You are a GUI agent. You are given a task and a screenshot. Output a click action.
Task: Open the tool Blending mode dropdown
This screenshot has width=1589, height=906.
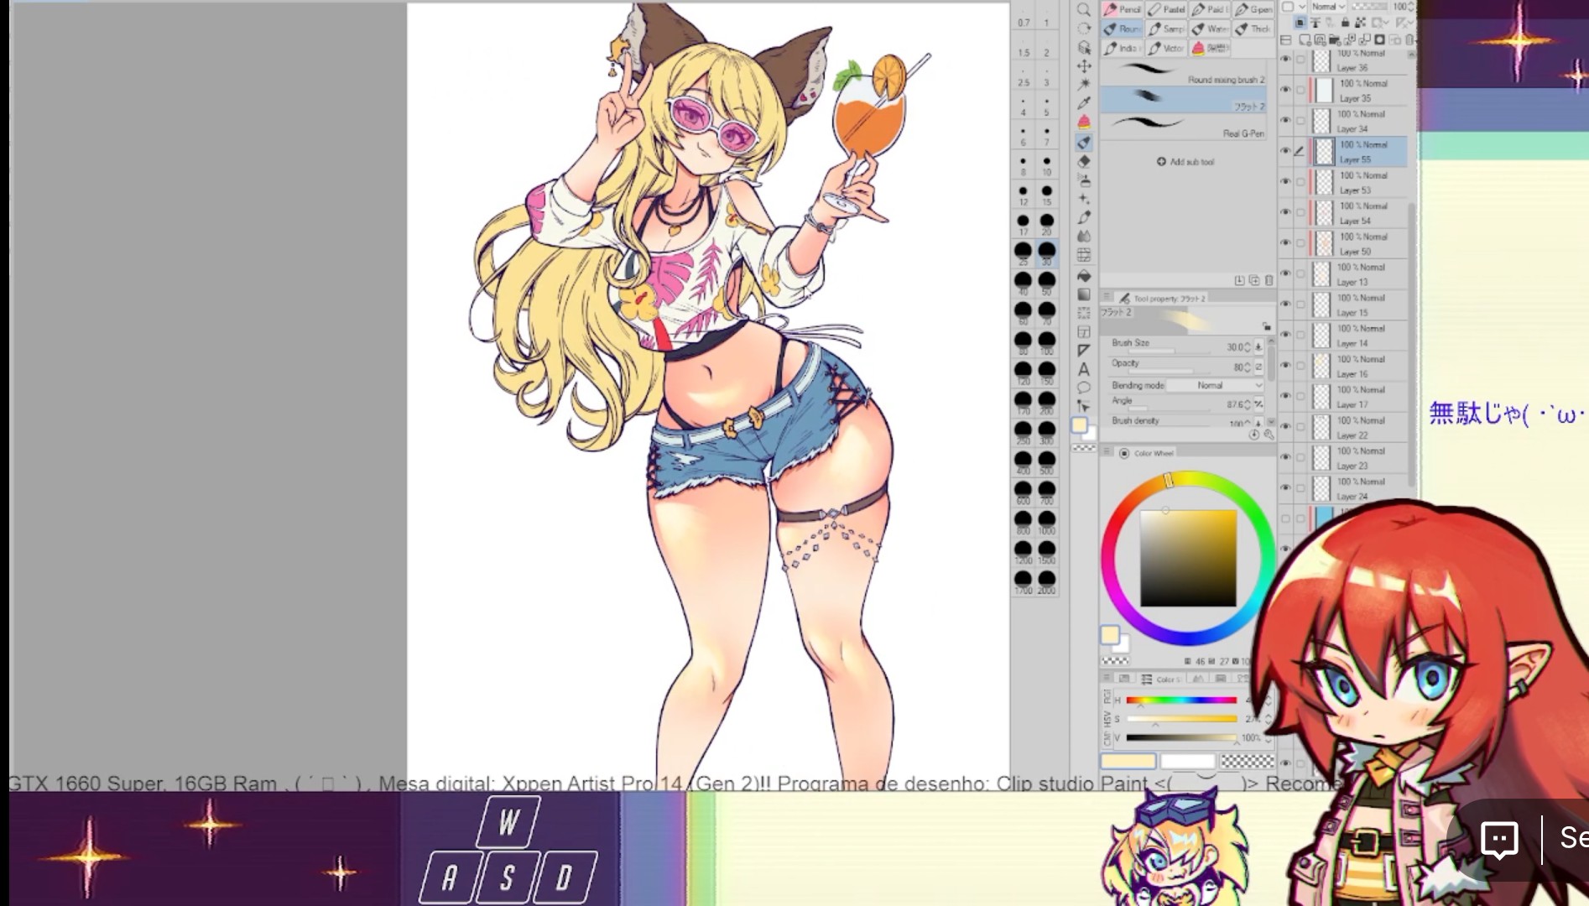coord(1214,385)
